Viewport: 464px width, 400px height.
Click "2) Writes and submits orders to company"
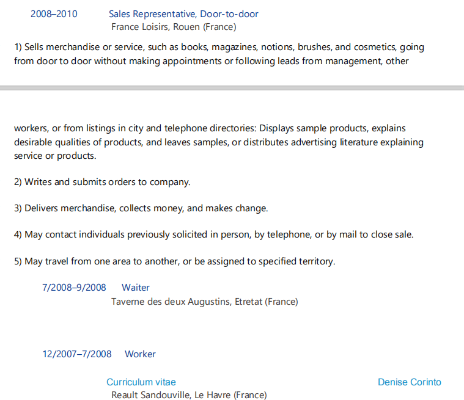103,182
